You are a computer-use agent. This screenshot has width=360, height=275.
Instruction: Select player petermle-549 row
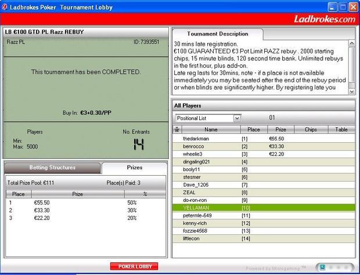264,216
